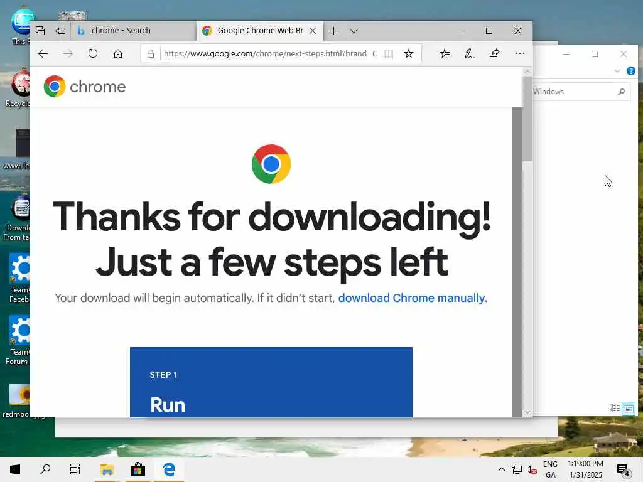
Task: Open the Windows Start menu
Action: click(15, 469)
